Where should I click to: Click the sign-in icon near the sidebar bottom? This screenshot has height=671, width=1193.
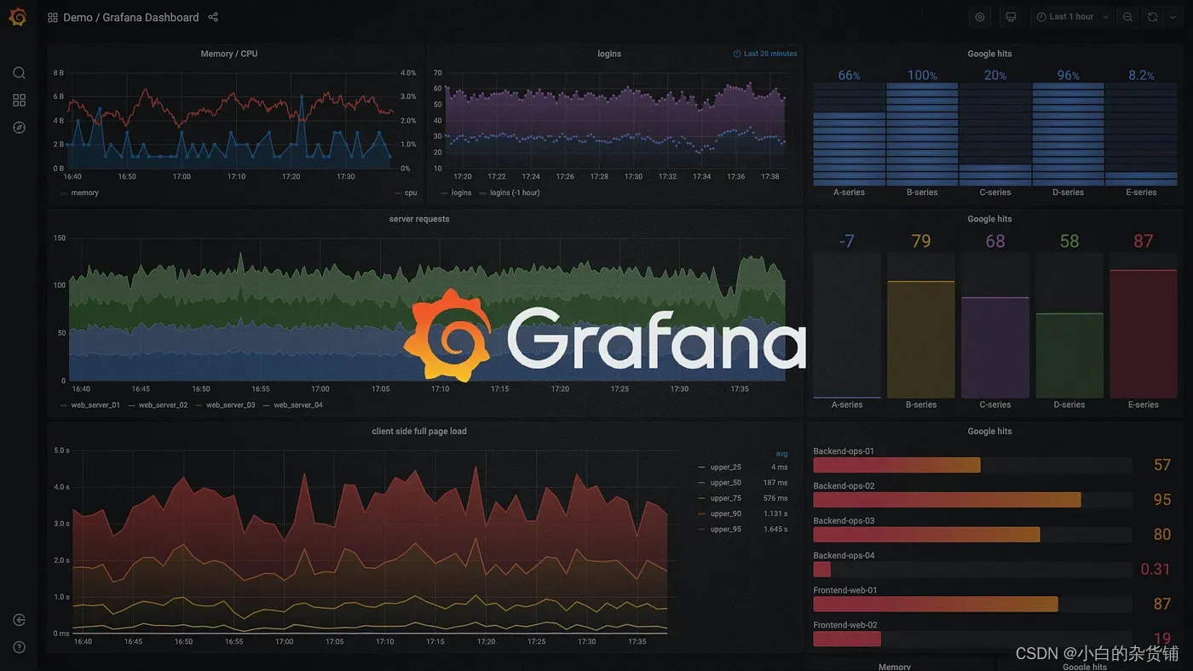click(x=19, y=620)
